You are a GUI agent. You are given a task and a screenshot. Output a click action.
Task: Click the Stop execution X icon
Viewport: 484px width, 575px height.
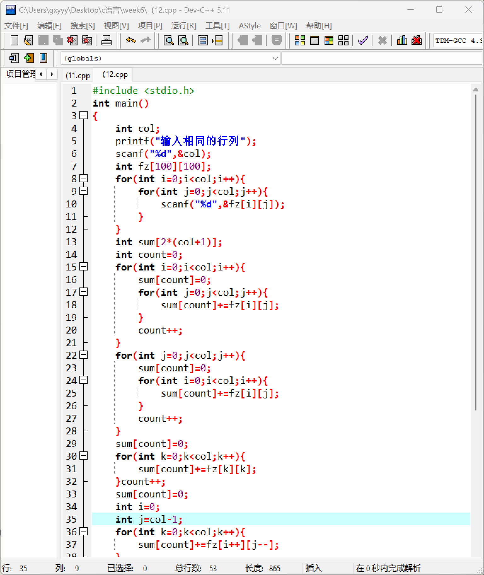[x=382, y=40]
